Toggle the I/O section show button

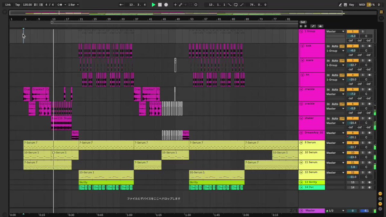click(x=381, y=194)
